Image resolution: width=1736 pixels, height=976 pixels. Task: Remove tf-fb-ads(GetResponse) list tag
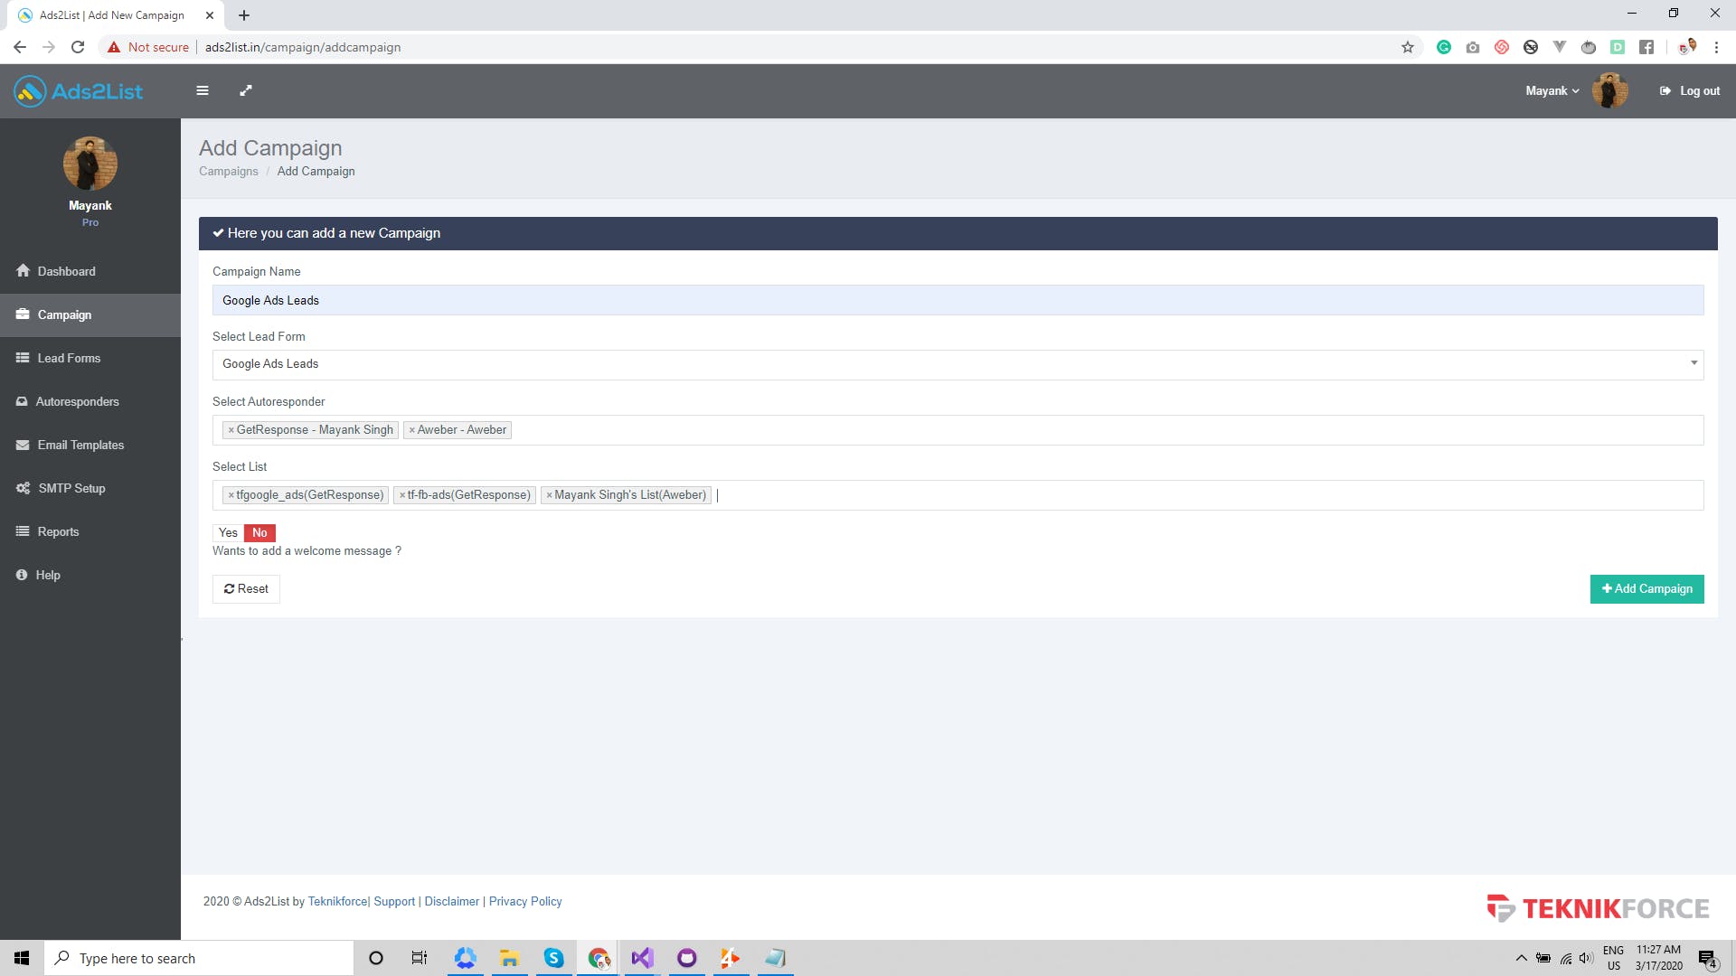[x=402, y=495]
